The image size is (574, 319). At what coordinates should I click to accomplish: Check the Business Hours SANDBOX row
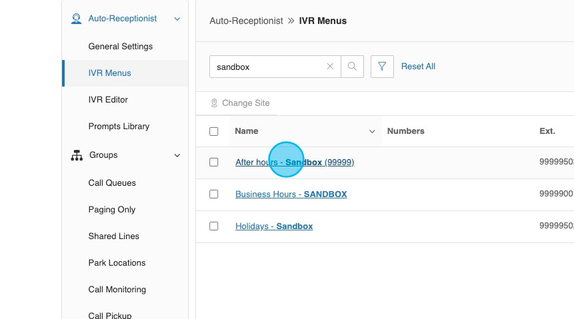click(214, 194)
